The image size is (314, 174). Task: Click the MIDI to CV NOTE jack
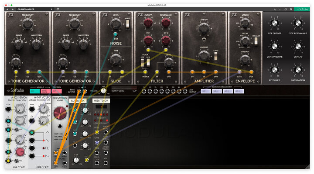click(x=97, y=132)
